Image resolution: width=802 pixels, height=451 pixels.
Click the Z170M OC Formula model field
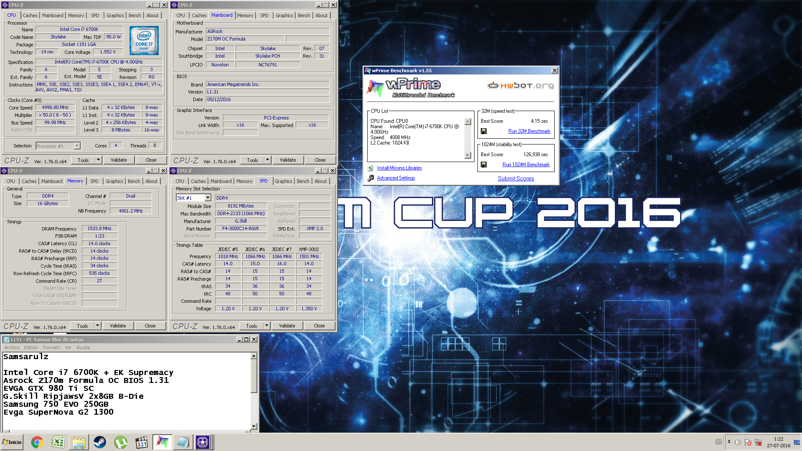pos(246,39)
